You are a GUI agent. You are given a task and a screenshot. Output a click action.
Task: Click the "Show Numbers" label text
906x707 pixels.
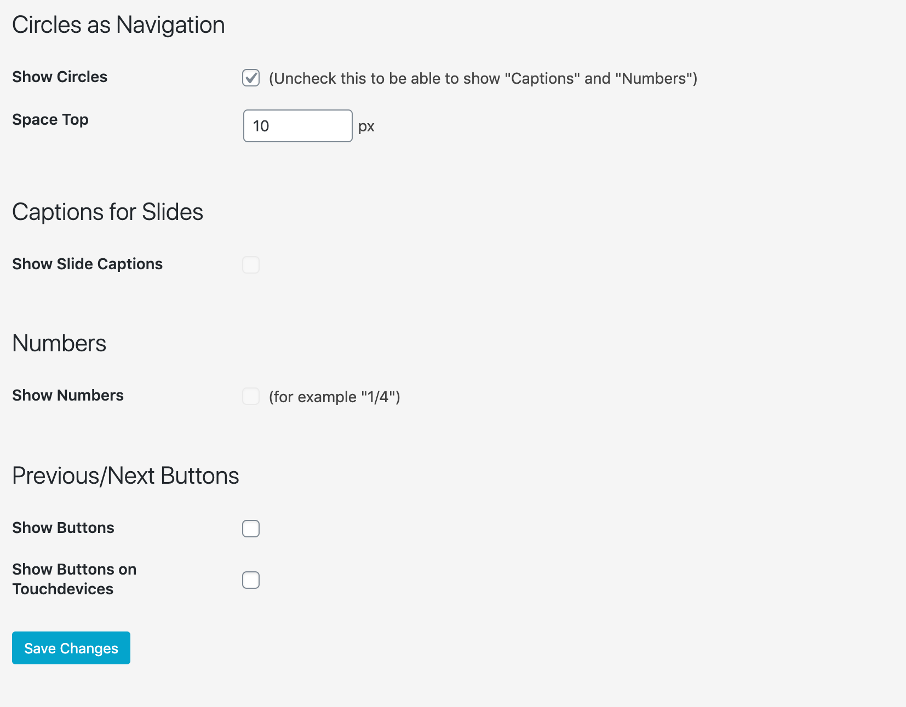pos(68,396)
